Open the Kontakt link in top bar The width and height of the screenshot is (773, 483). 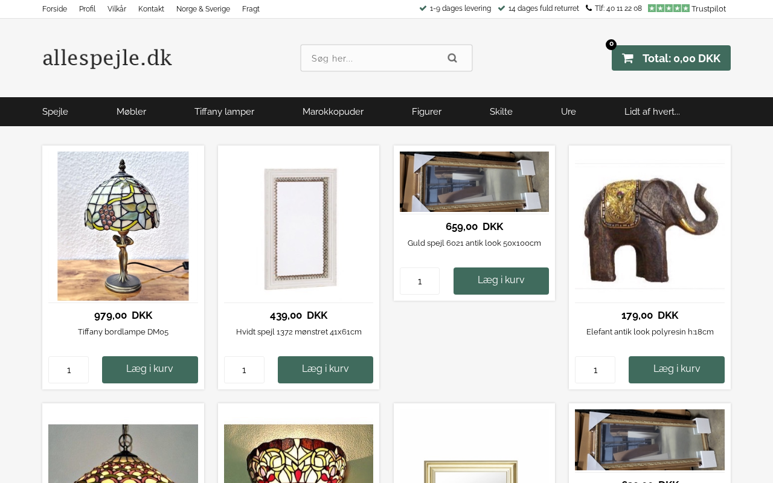click(x=151, y=9)
